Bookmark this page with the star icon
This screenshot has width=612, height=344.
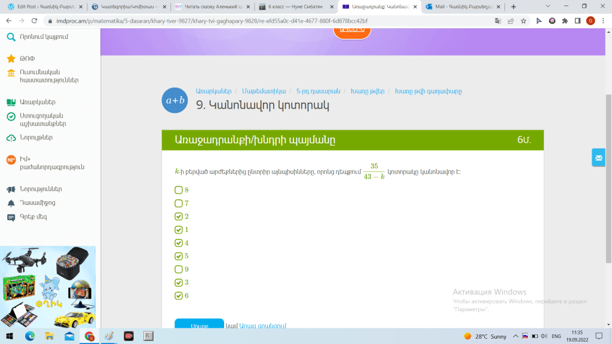(524, 20)
